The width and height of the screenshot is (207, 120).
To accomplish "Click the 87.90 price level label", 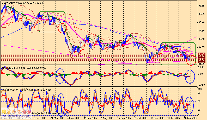I will 202,31.
